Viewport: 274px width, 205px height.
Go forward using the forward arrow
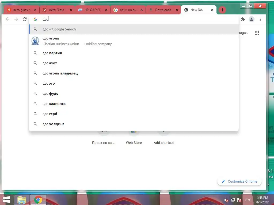pos(16,19)
